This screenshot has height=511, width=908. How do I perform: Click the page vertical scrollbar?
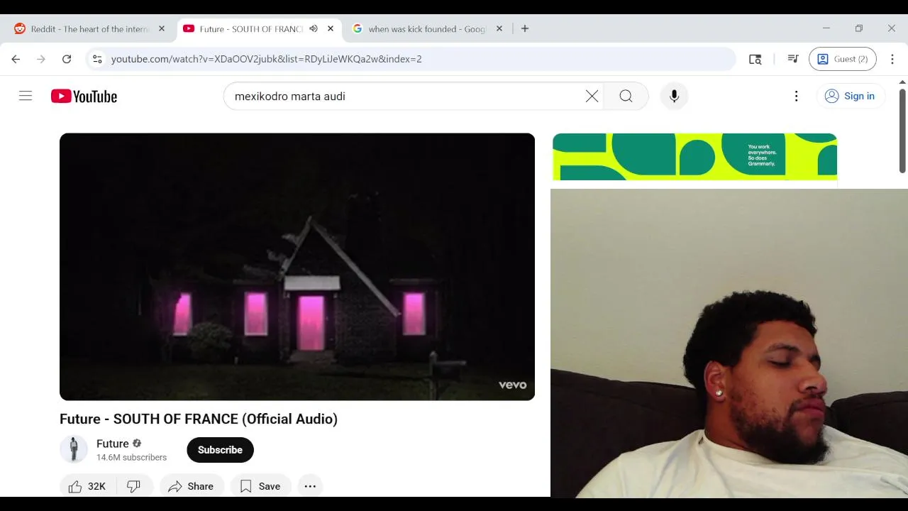click(902, 131)
